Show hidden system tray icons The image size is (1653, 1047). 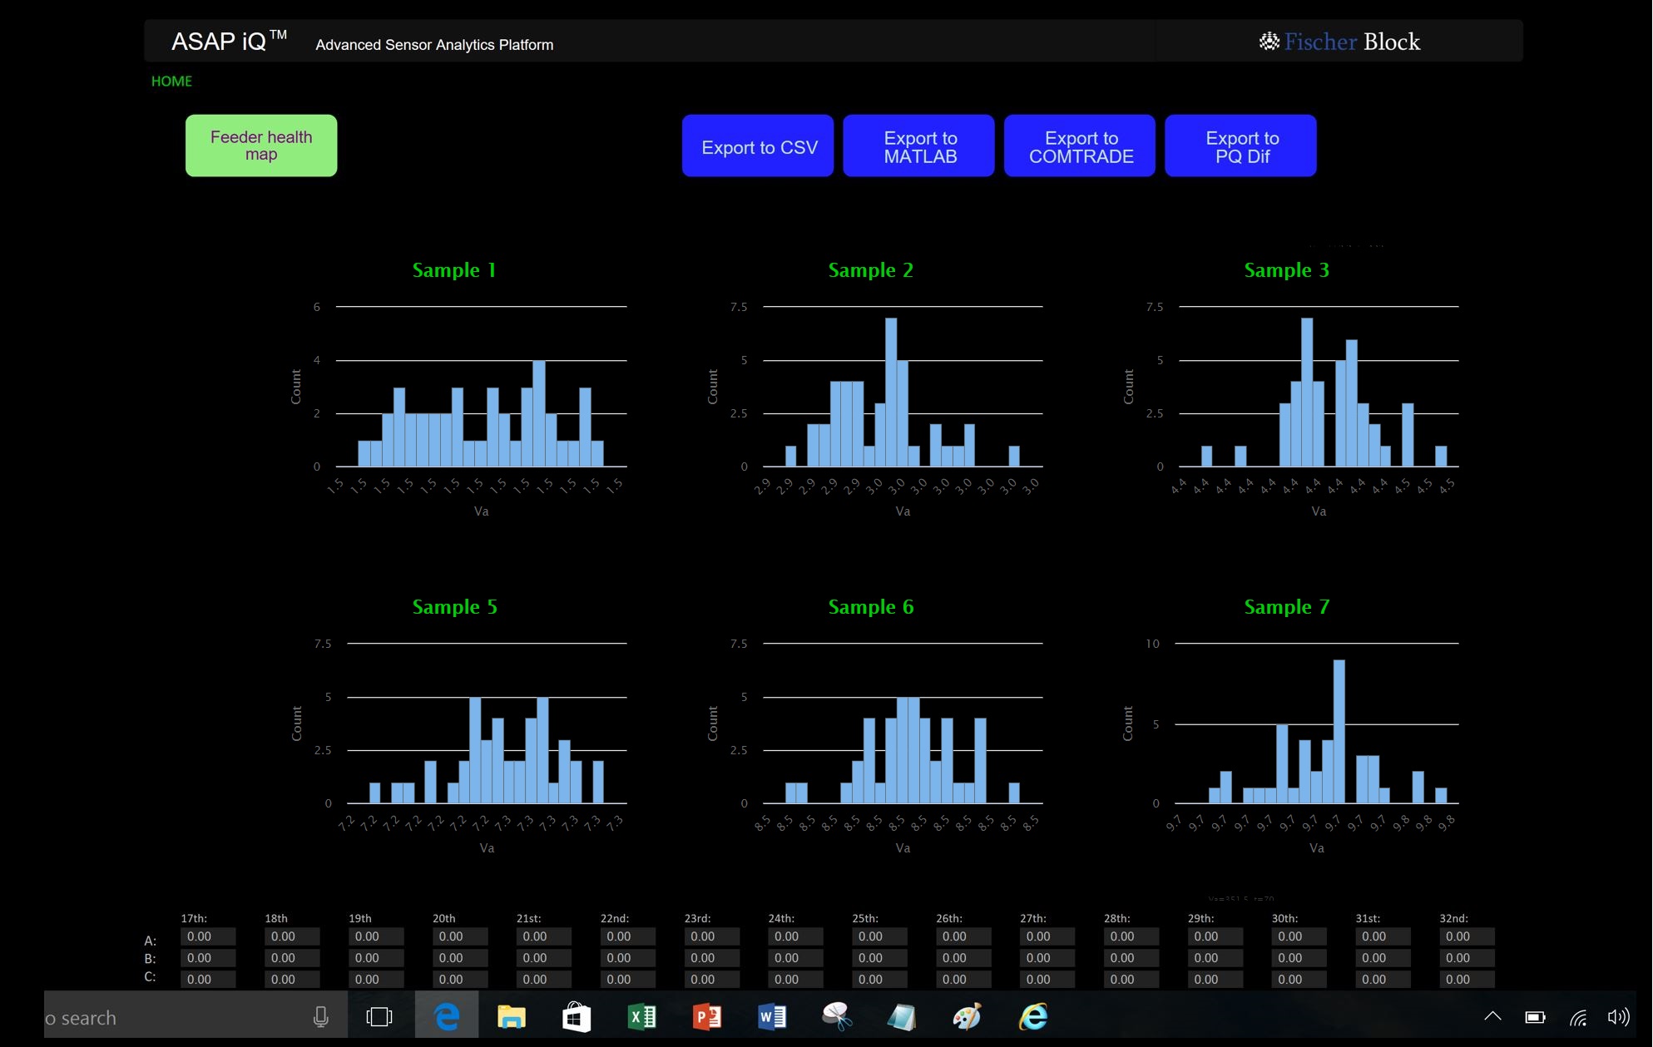point(1492,1016)
